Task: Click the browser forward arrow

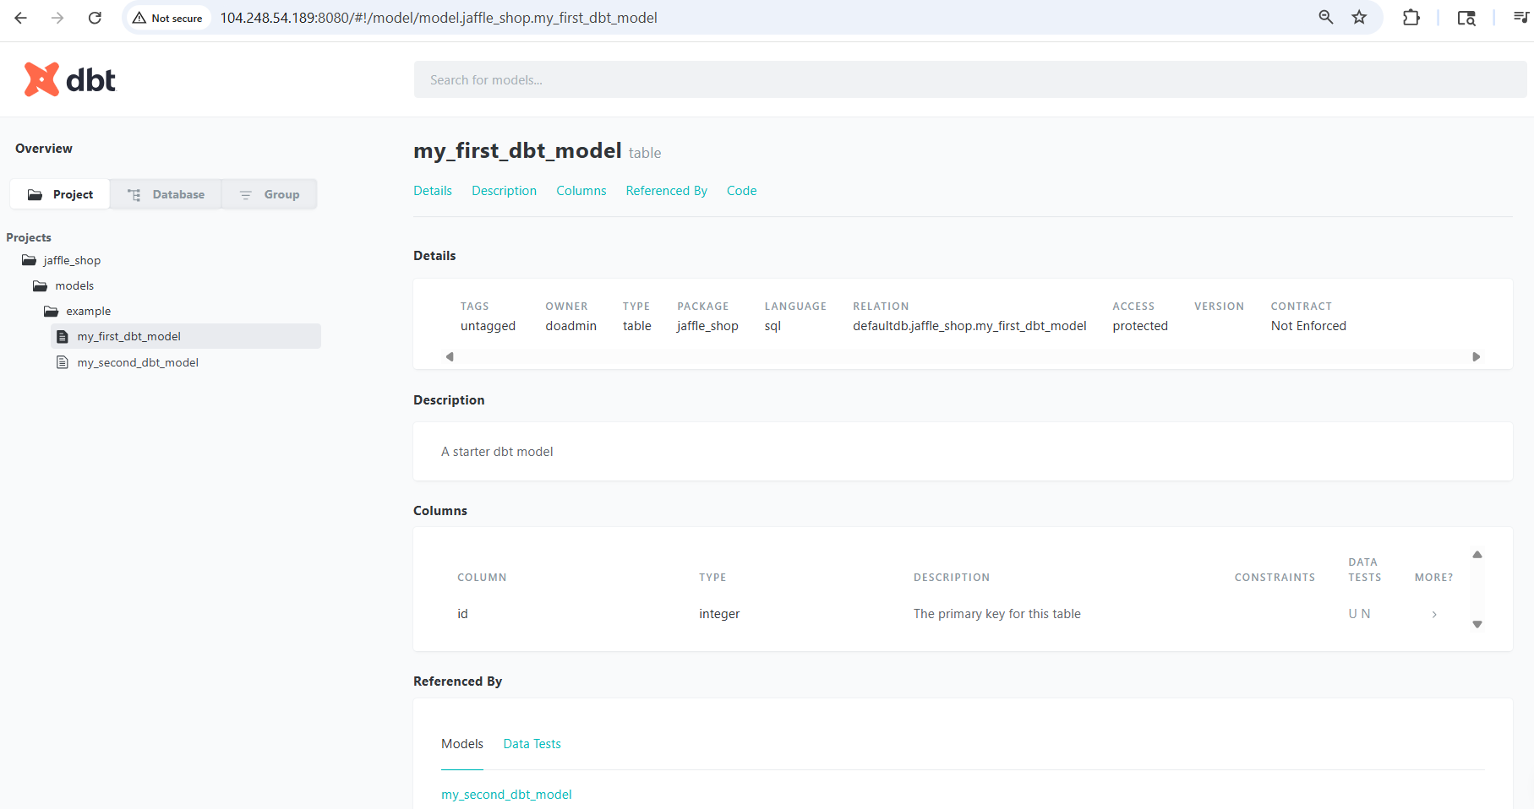Action: (x=57, y=18)
